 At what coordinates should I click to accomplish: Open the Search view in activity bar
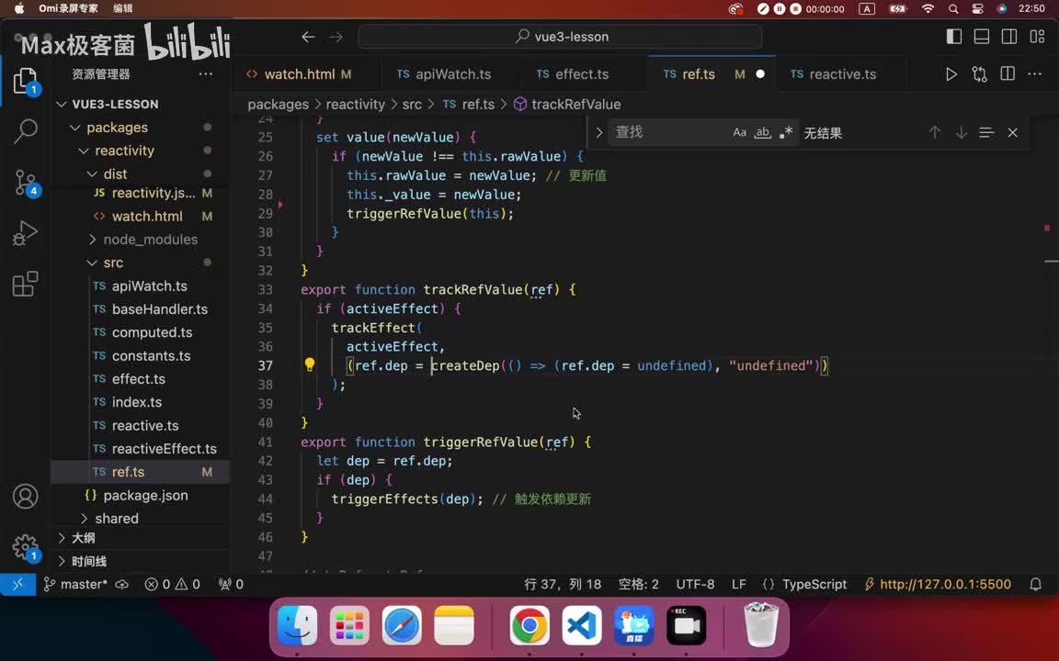tap(26, 131)
